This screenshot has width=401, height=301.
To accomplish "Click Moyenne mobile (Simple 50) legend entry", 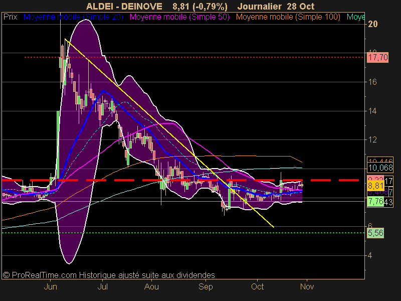I will click(179, 17).
